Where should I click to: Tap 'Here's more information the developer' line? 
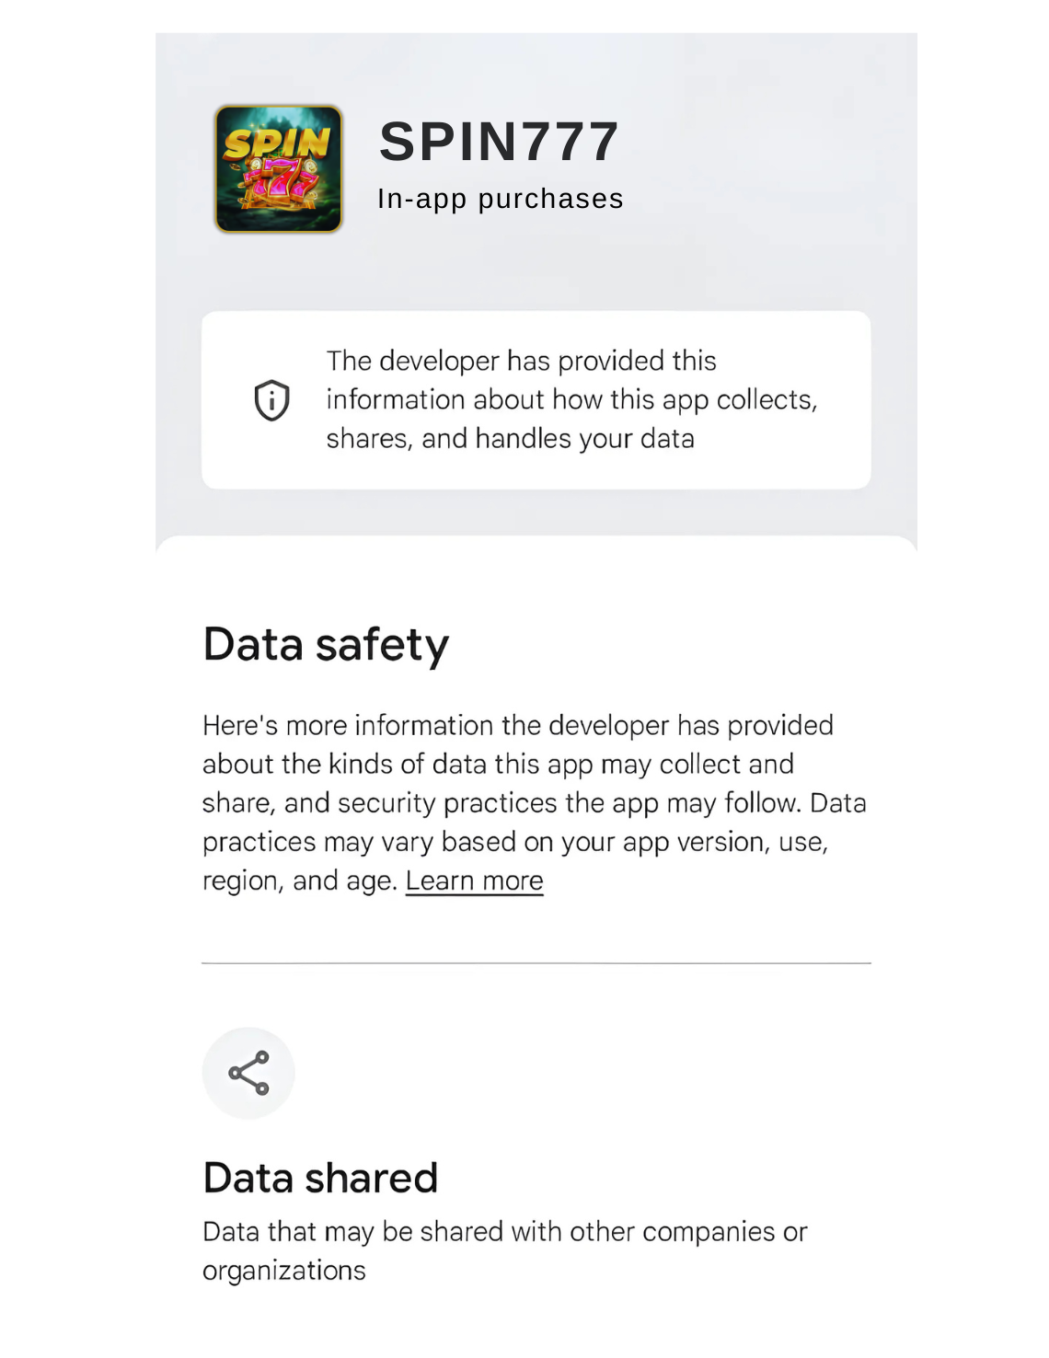pyautogui.click(x=517, y=725)
